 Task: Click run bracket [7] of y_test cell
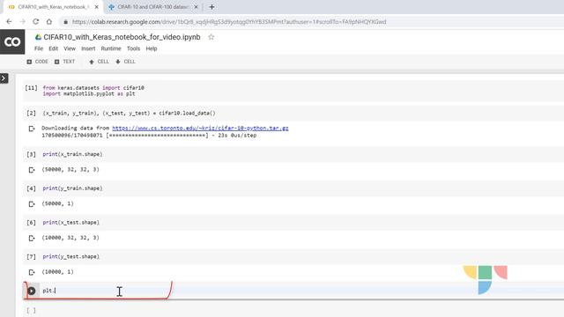31,256
